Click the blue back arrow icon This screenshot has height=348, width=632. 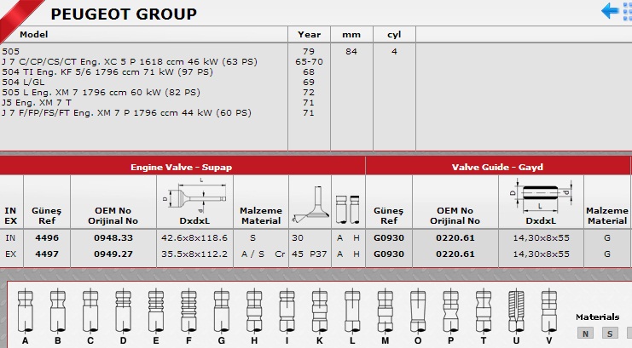coord(610,10)
